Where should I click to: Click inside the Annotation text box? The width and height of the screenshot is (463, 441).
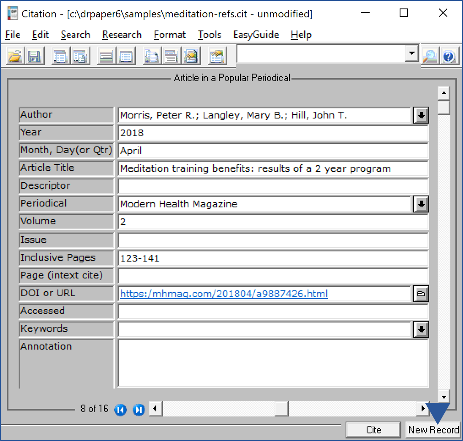(x=273, y=363)
